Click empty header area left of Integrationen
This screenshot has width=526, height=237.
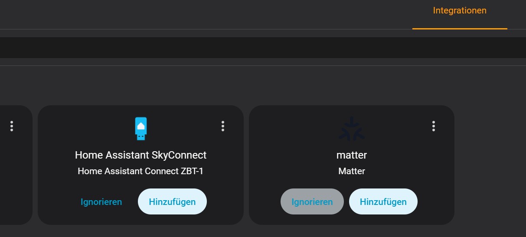click(217, 13)
